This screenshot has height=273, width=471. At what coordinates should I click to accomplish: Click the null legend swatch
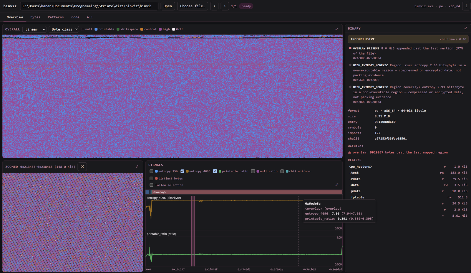pyautogui.click(x=83, y=29)
